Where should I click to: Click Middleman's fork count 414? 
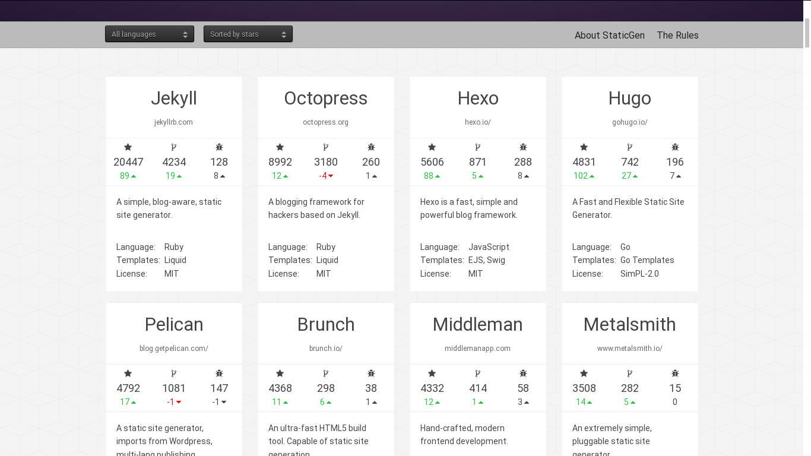coord(478,388)
